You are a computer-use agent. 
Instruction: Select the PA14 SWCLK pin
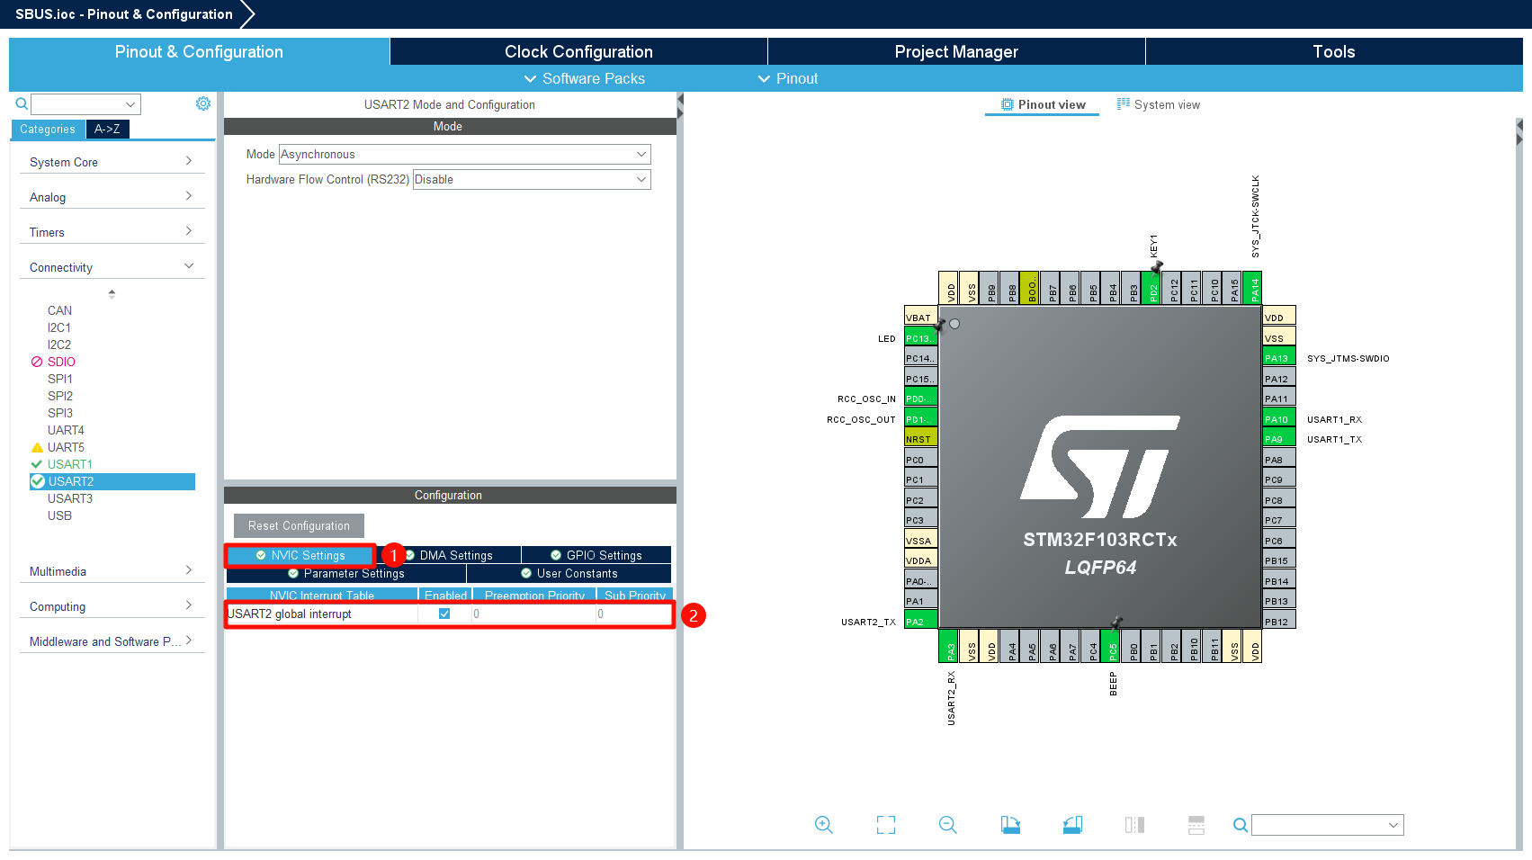(1253, 288)
